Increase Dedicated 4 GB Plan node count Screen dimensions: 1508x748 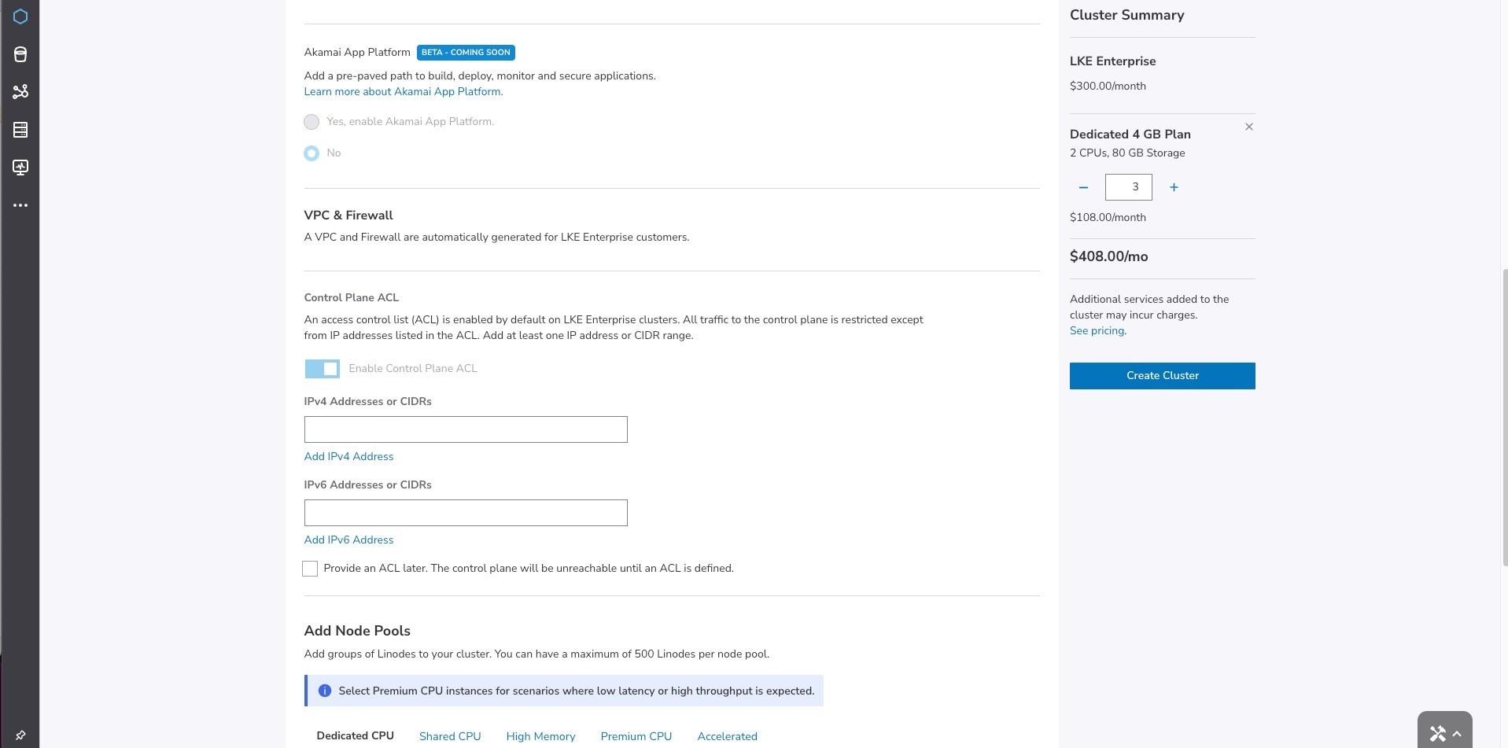pyautogui.click(x=1174, y=187)
